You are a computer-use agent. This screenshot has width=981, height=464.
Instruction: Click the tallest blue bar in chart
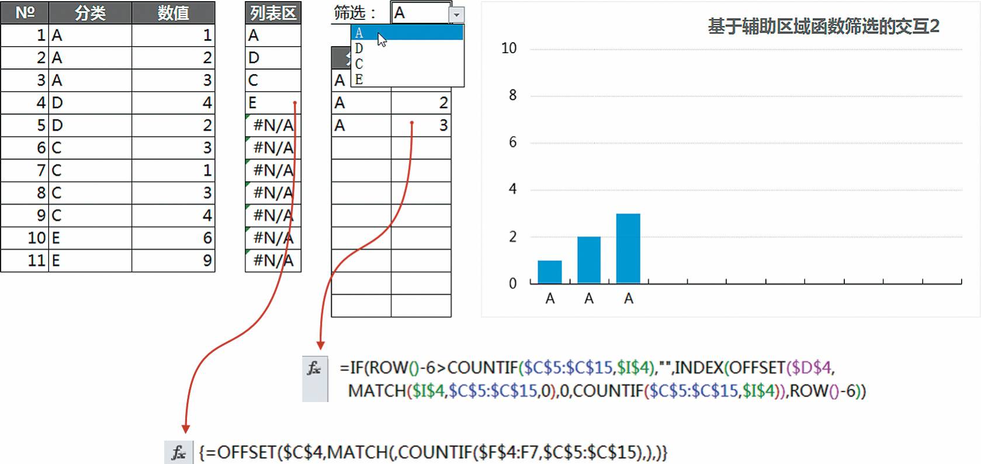(628, 248)
